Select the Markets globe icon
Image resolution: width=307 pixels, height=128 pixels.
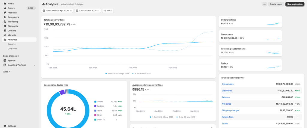[5, 35]
